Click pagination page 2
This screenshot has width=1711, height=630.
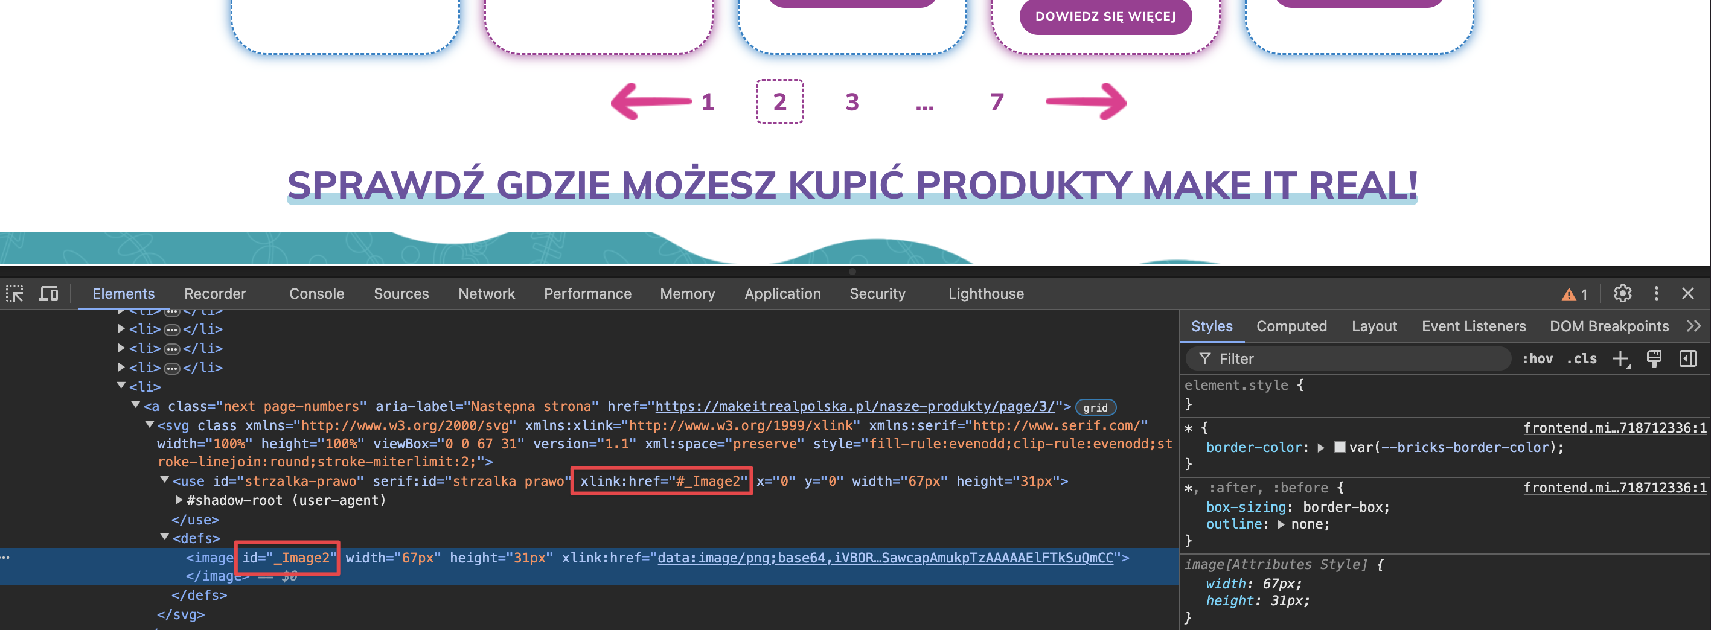point(780,101)
